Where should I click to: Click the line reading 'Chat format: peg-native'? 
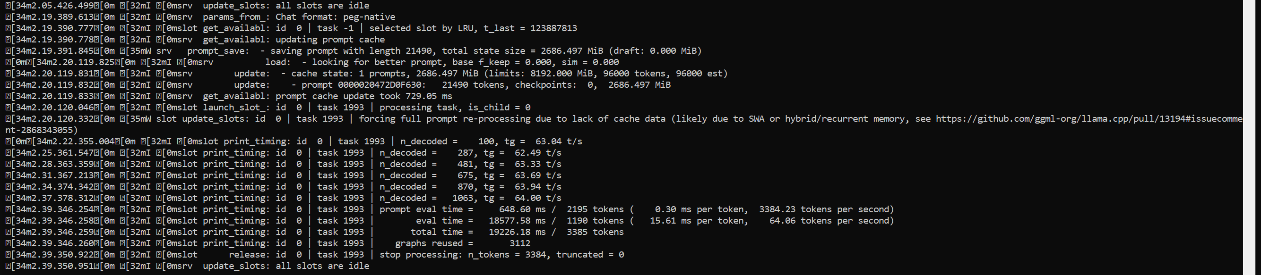tap(200, 17)
